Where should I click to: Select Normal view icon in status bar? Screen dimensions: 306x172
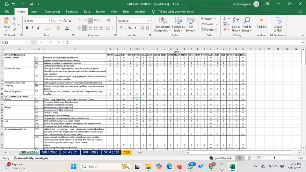240,158
